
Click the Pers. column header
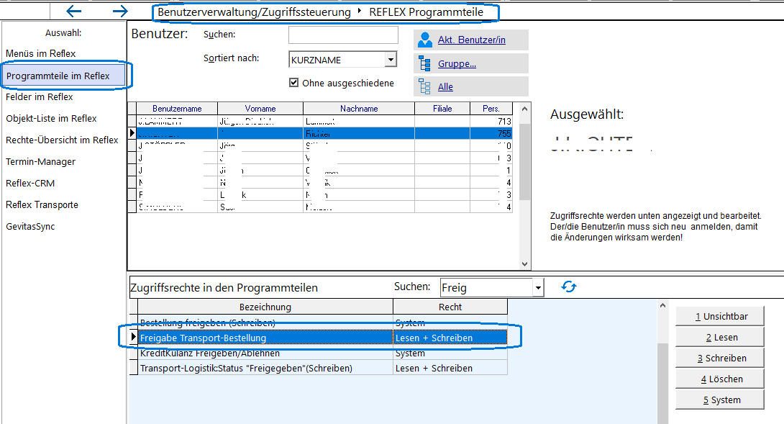[x=491, y=109]
